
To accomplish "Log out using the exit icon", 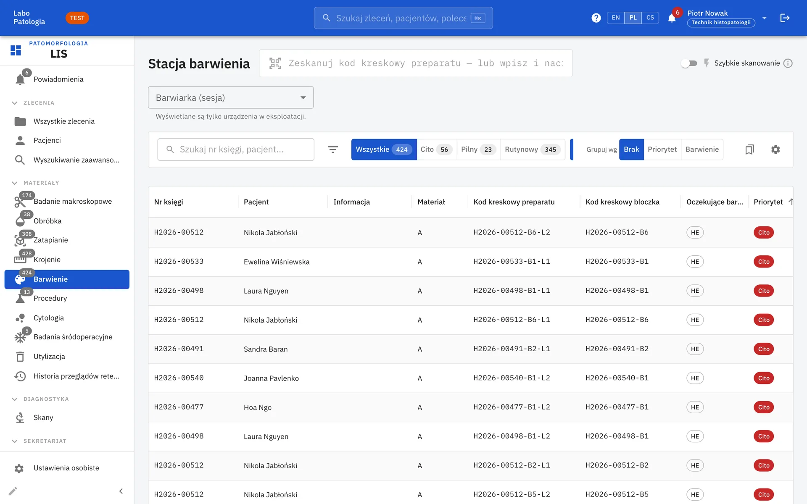I will 785,18.
